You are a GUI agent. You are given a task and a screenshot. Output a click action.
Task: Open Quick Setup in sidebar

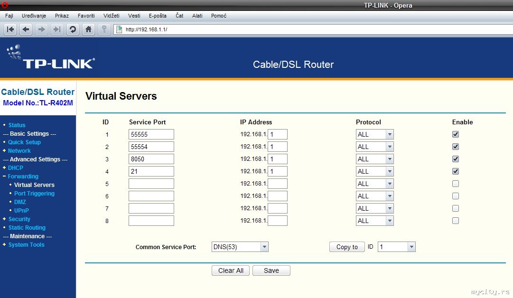(24, 142)
